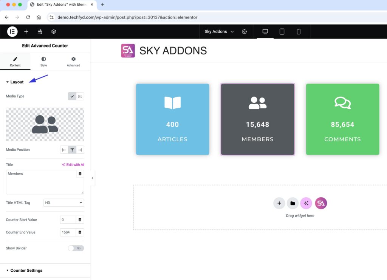This screenshot has width=387, height=280.
Task: Collapse the Layout section
Action: (x=15, y=82)
